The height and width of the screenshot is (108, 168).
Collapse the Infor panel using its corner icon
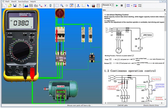pyautogui.click(x=165, y=10)
